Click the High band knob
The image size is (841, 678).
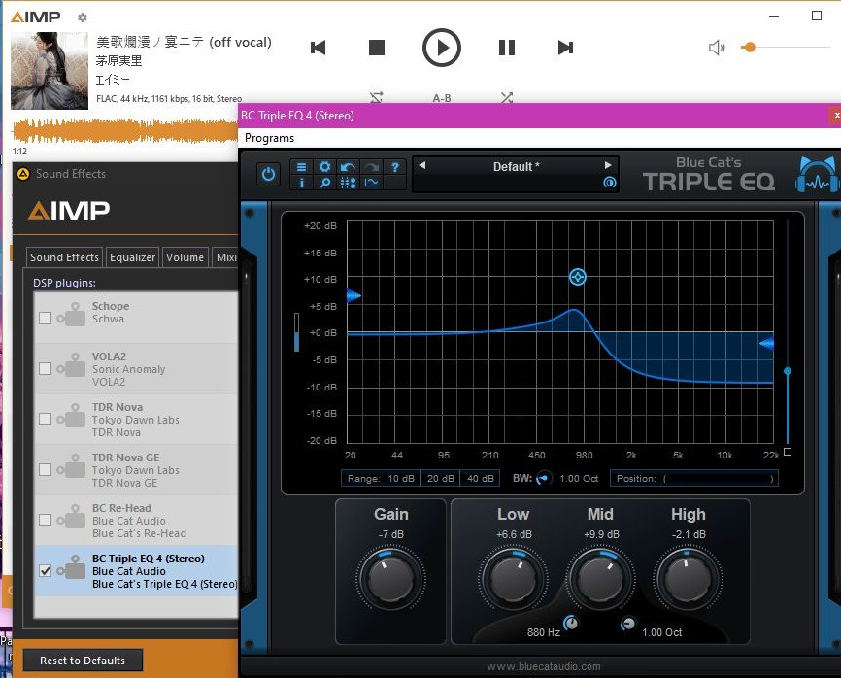689,579
